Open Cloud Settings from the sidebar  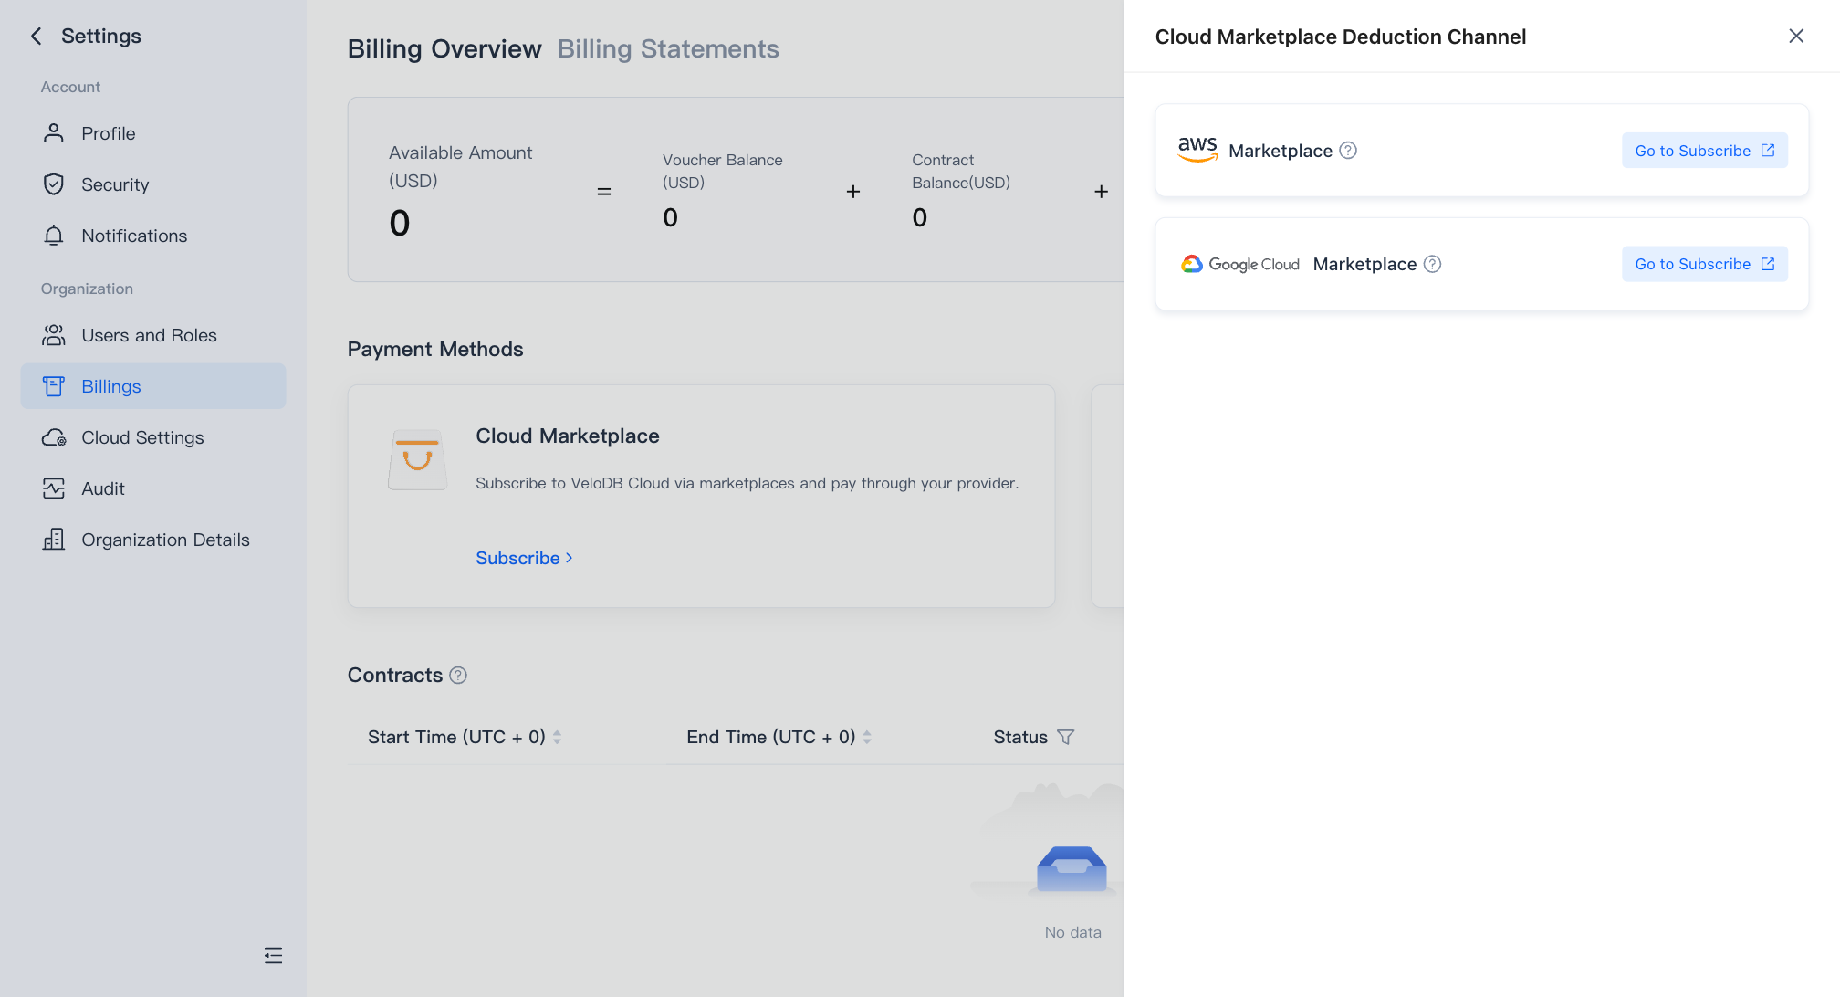tap(54, 437)
